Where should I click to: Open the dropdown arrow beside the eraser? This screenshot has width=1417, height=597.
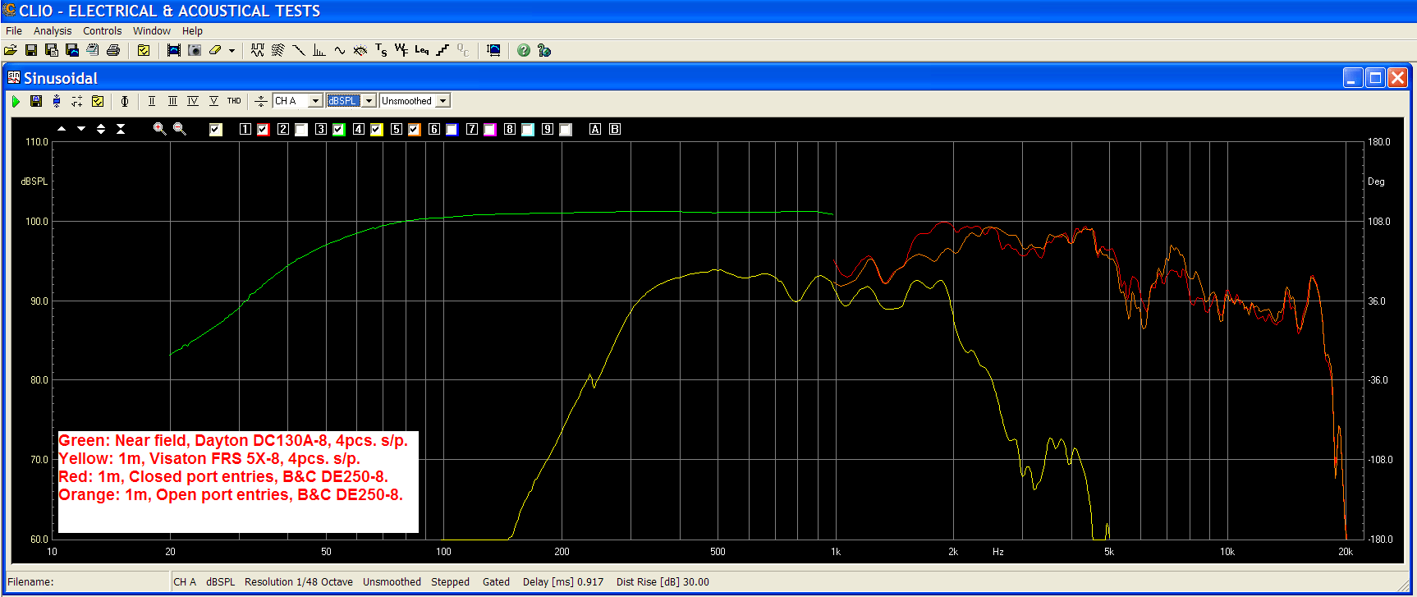coord(232,50)
